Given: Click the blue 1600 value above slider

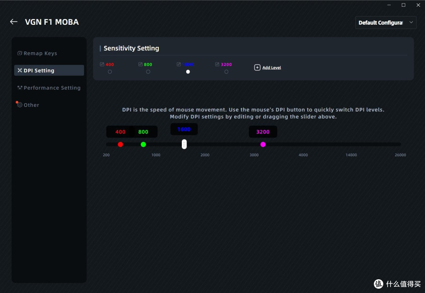Looking at the screenshot, I should (x=184, y=129).
